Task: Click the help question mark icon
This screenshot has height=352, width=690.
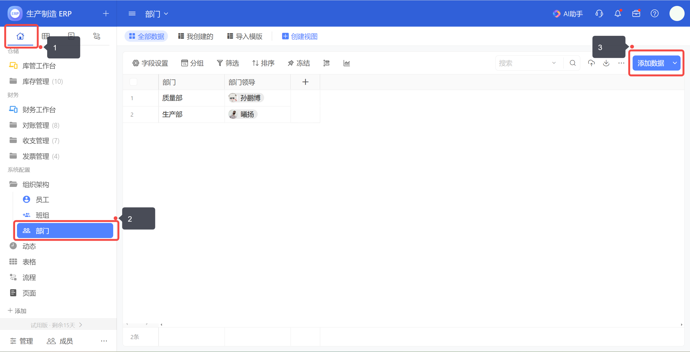Action: click(x=654, y=13)
